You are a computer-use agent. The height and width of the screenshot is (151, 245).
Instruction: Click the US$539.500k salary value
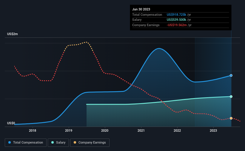176,20
